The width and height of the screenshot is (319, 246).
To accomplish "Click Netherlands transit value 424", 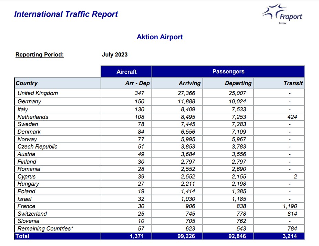I will coord(292,117).
